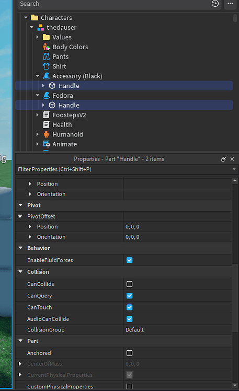Click the thedauser model icon
The height and width of the screenshot is (391, 239).
(40, 27)
